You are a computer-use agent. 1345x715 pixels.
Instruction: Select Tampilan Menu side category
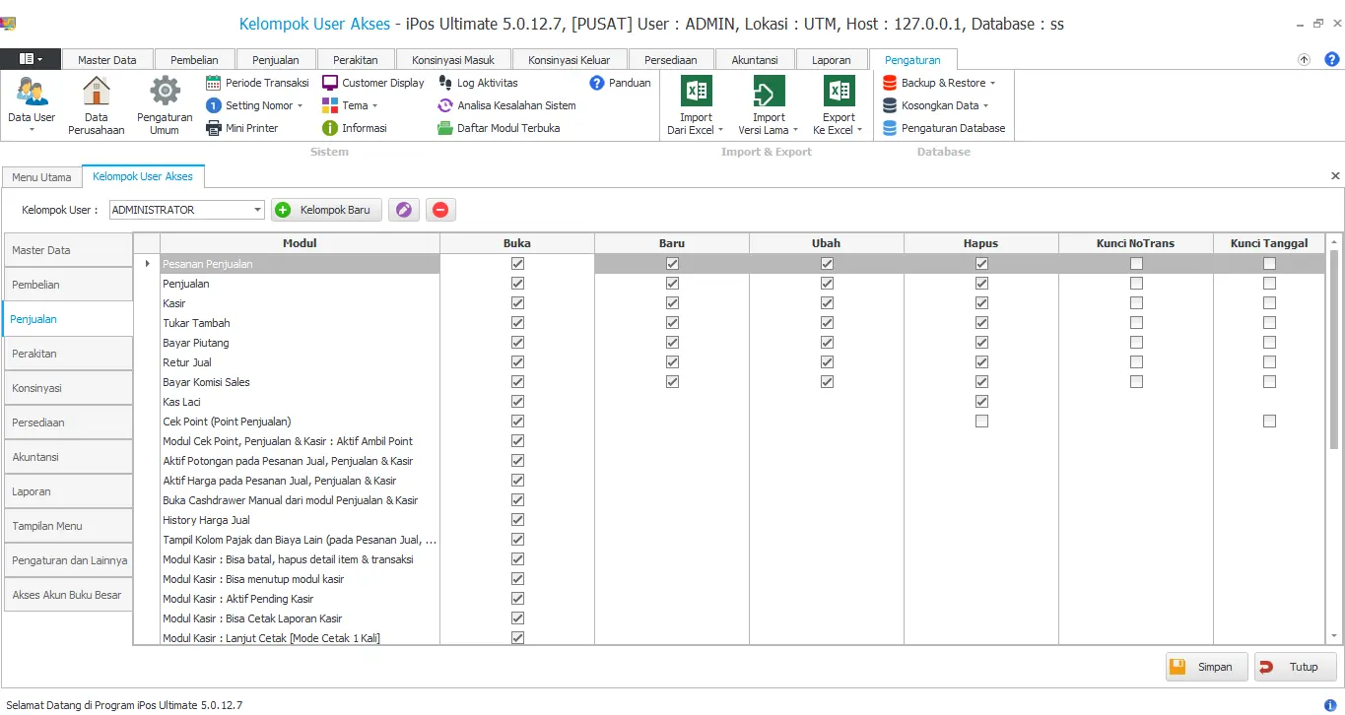point(68,526)
